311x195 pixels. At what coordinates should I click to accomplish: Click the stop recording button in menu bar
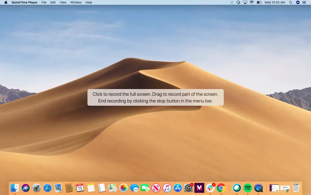(232, 2)
